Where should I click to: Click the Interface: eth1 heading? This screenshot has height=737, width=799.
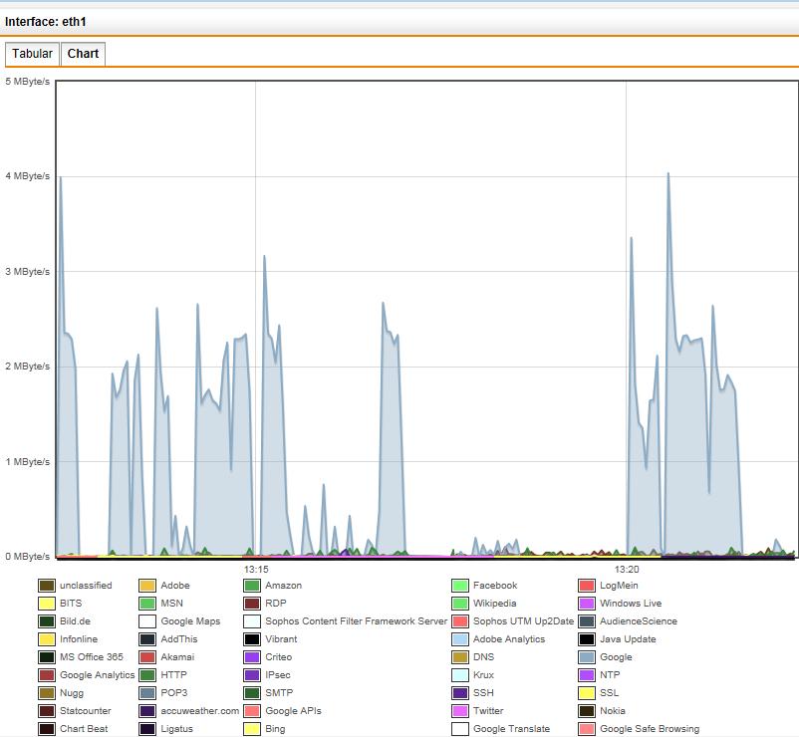(x=46, y=22)
